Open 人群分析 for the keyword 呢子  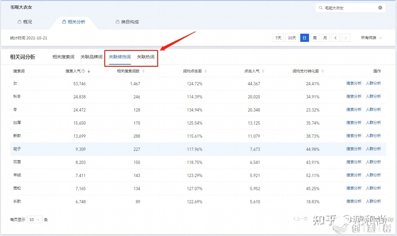point(374,149)
